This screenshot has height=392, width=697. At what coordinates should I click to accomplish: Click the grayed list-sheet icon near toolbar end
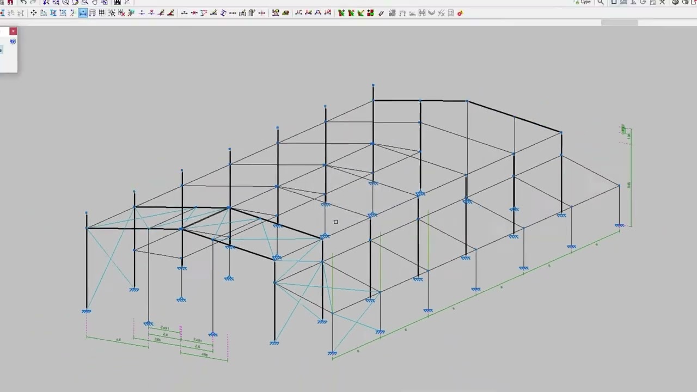point(451,13)
